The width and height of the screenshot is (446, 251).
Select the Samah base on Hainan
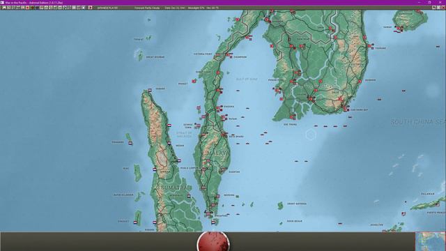coord(398,28)
